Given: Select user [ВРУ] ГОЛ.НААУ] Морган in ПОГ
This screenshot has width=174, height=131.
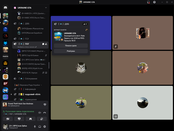Looking at the screenshot, I should pyautogui.click(x=32, y=51).
